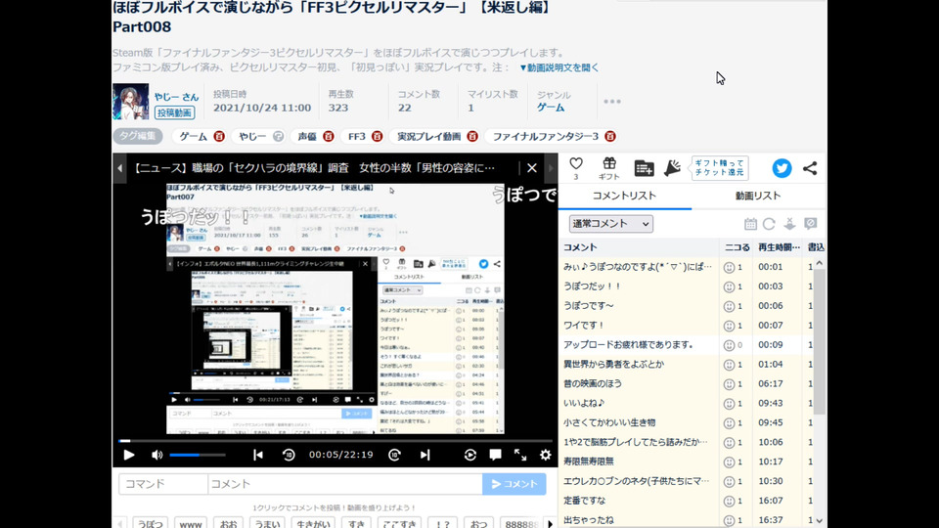The width and height of the screenshot is (939, 528).
Task: Select the 昔の映画のほう comment row
Action: coord(687,383)
